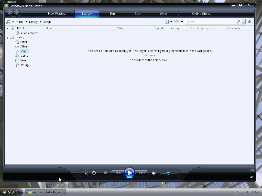Click the 'Click here' link to add files

[x=149, y=55]
